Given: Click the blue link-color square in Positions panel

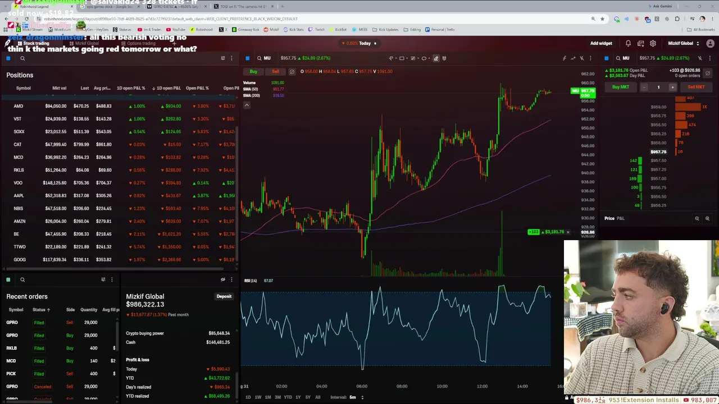Looking at the screenshot, I should pyautogui.click(x=8, y=58).
